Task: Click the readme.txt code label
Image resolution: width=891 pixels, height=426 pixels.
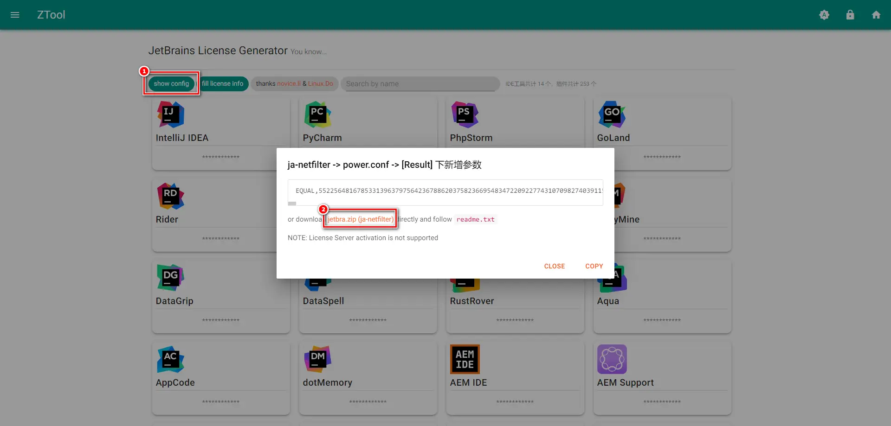Action: click(x=476, y=219)
